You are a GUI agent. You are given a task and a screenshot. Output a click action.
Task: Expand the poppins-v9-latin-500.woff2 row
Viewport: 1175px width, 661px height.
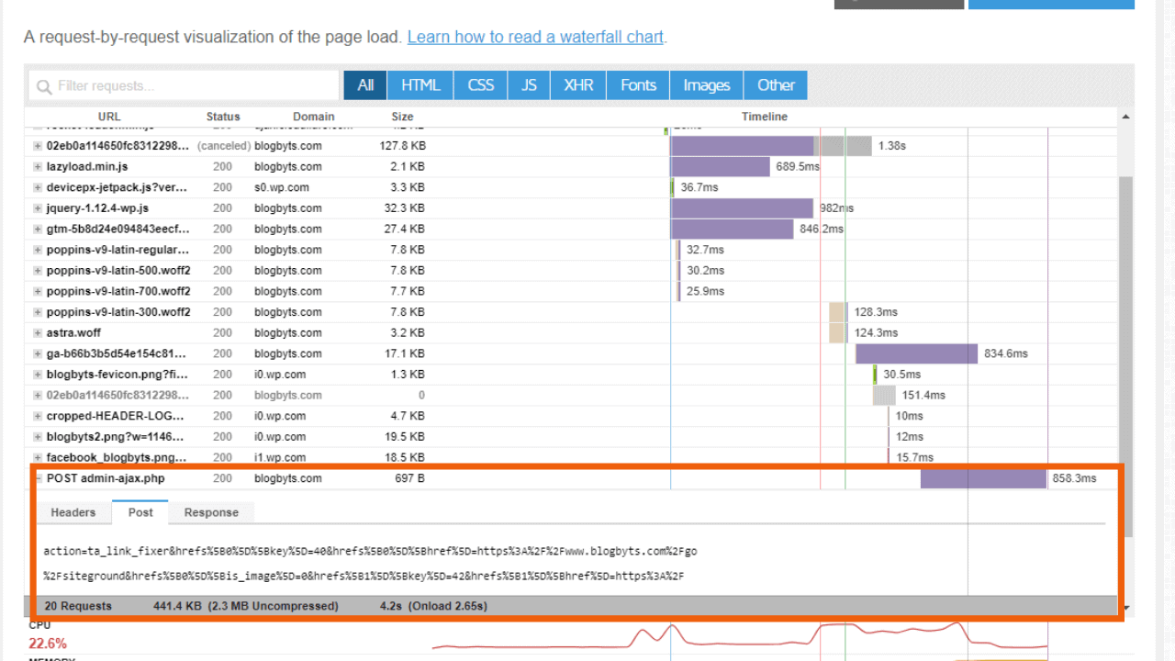tap(38, 271)
